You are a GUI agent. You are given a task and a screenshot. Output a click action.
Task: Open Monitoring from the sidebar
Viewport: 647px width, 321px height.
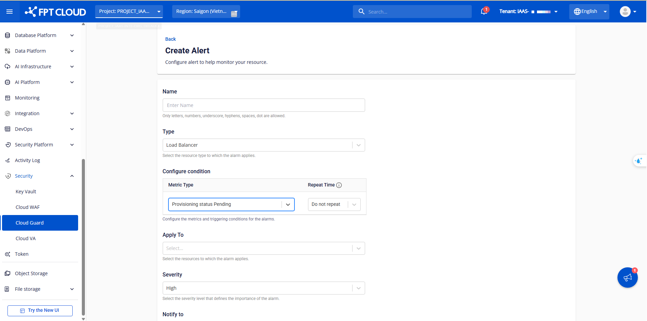pos(27,98)
